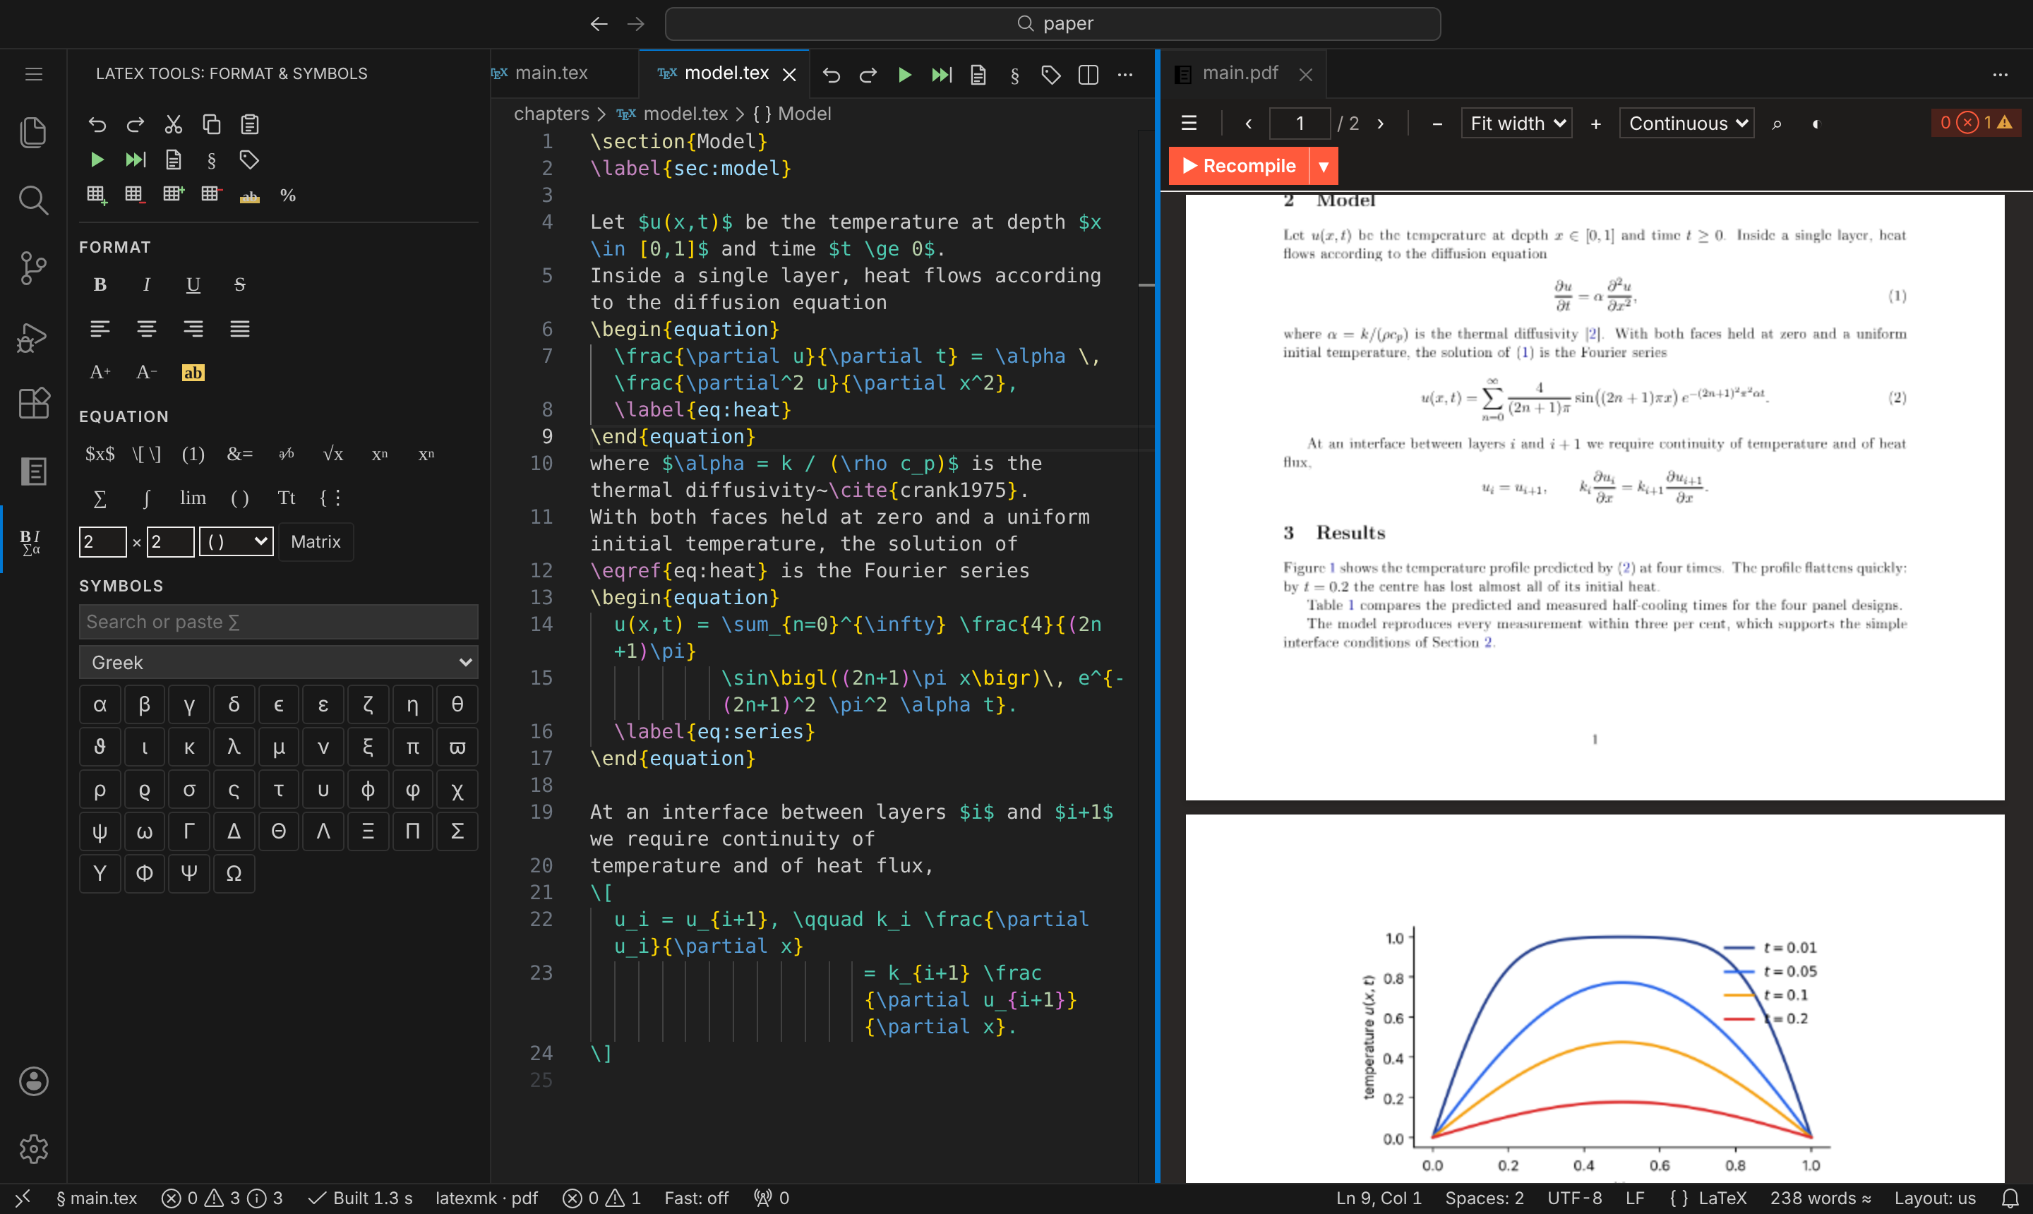Click Cut (scissors) in LaTeX Tools panel

pyautogui.click(x=174, y=124)
